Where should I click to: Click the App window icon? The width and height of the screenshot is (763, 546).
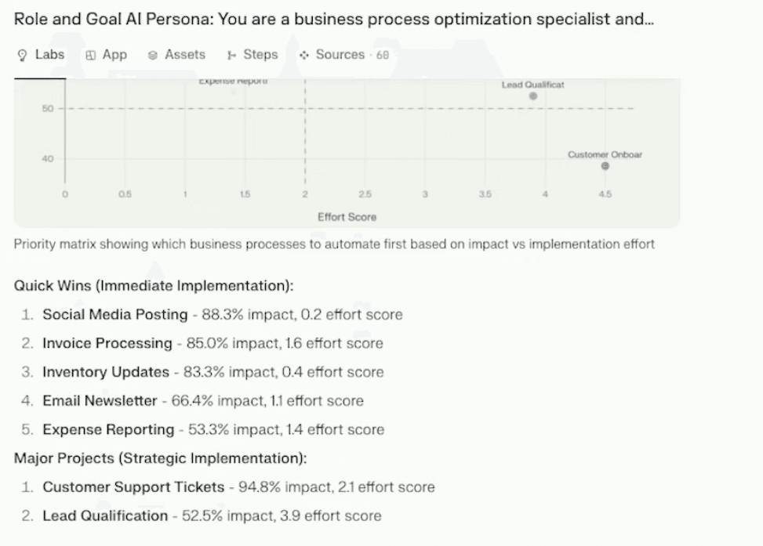click(x=89, y=55)
